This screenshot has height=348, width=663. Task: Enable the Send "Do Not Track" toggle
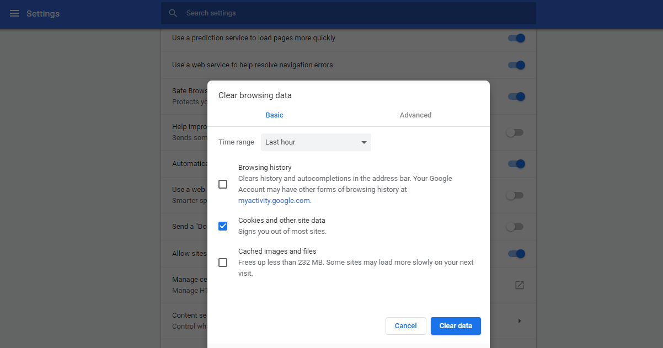[515, 227]
